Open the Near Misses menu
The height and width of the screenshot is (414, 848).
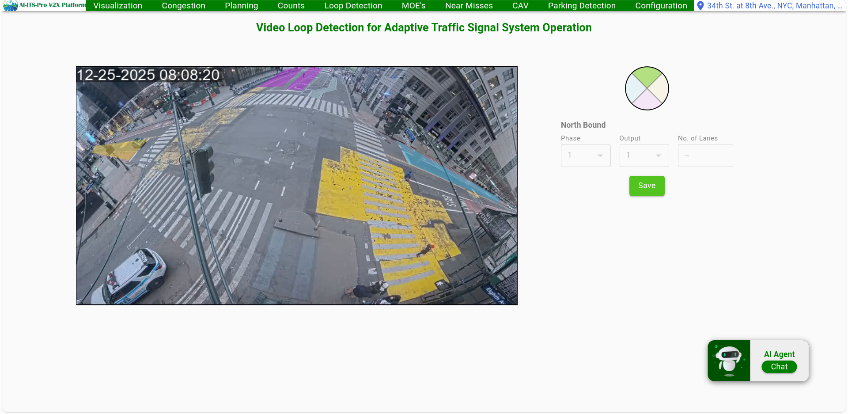(x=469, y=6)
